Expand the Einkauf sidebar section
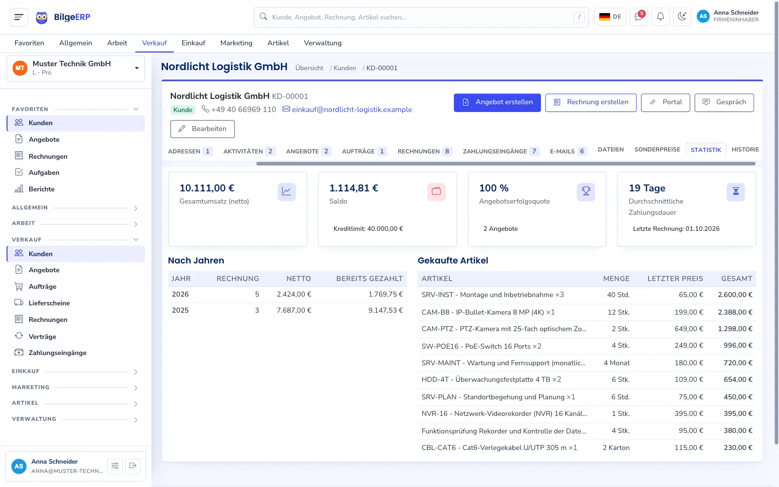 (x=136, y=372)
